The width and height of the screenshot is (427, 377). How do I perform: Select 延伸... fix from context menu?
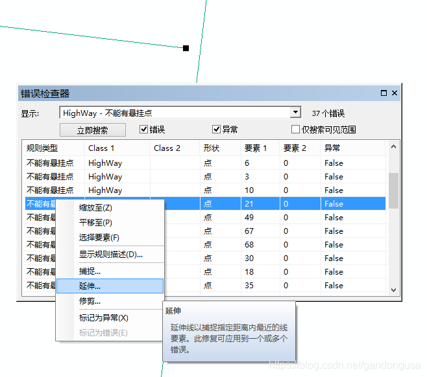click(110, 286)
